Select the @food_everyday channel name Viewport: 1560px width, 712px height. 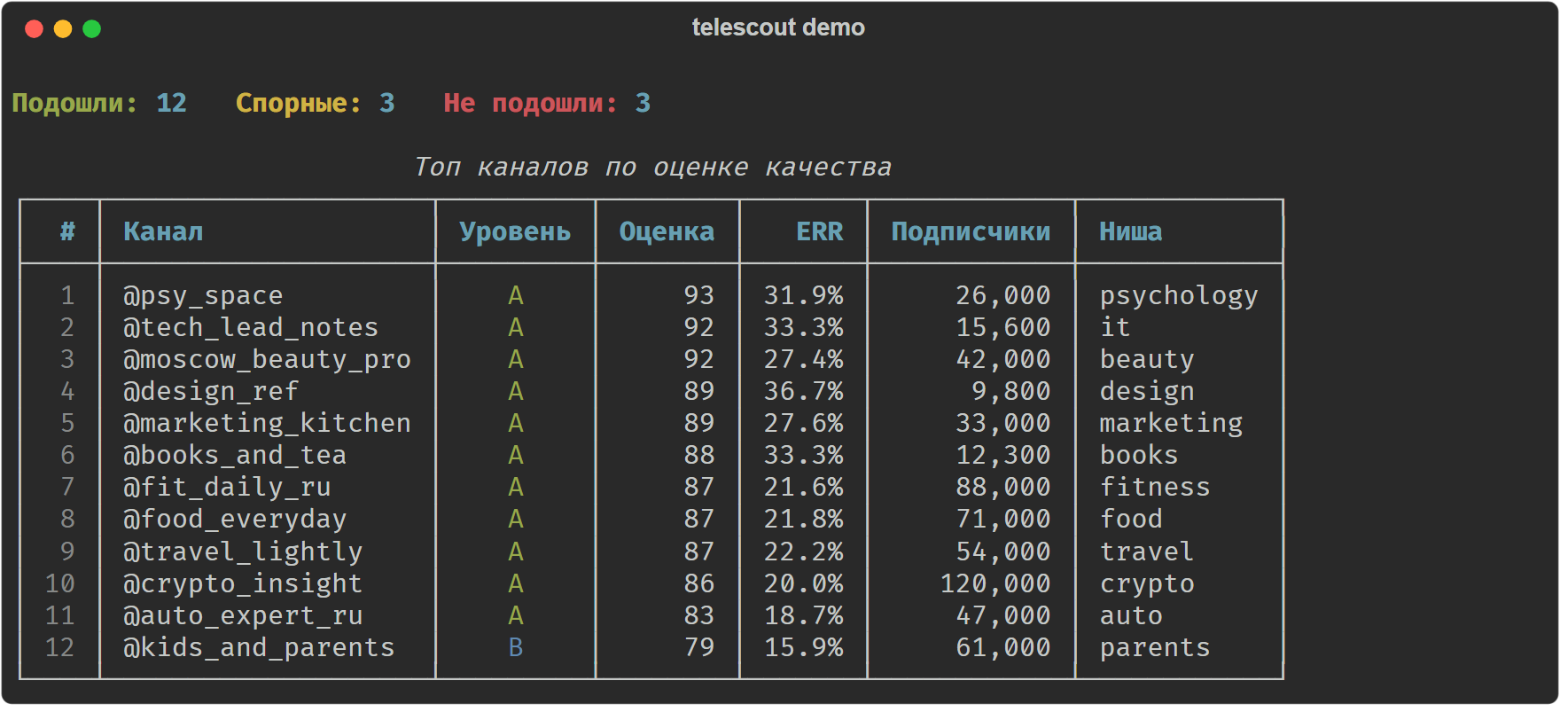235,519
